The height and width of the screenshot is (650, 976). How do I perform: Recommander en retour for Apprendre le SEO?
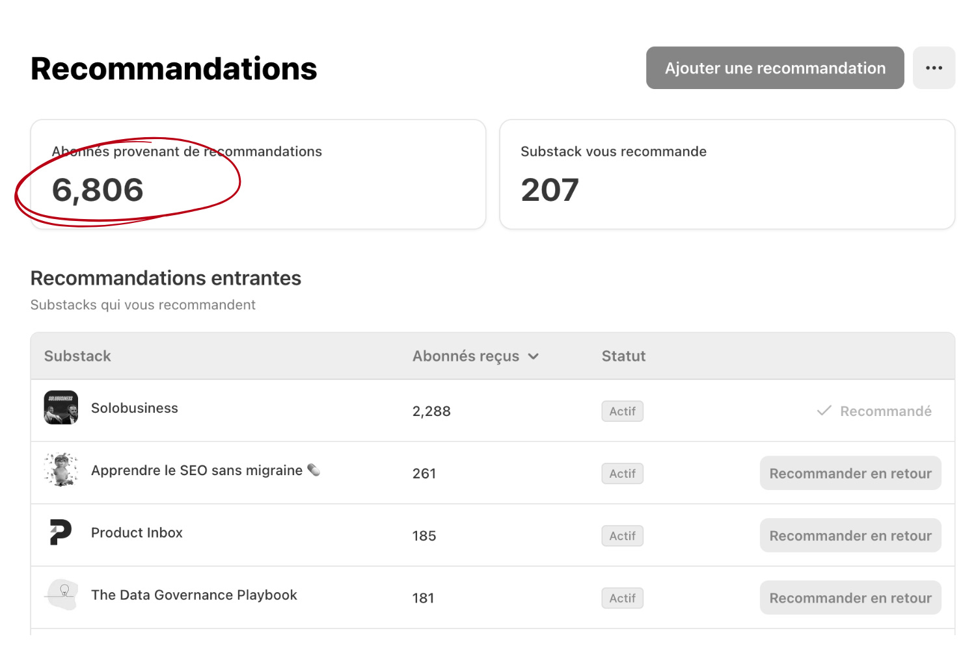(850, 473)
